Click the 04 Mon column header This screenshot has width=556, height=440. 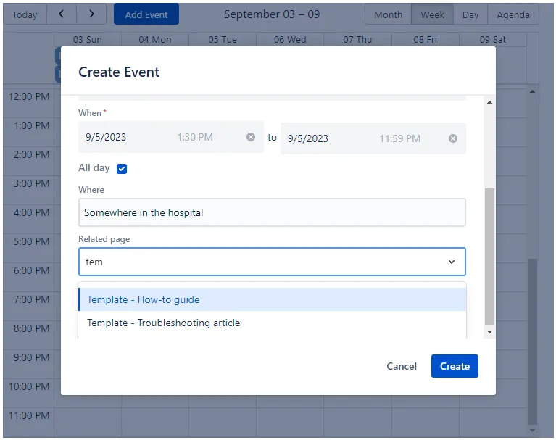coord(155,39)
